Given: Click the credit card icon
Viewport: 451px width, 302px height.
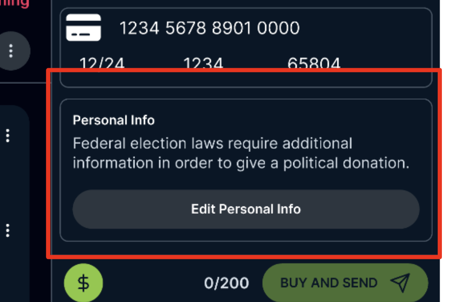Looking at the screenshot, I should (x=83, y=28).
